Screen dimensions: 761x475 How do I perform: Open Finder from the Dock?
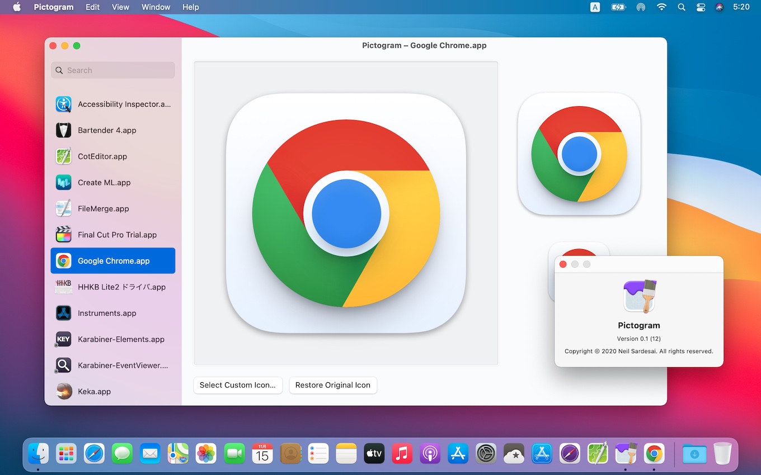(39, 453)
